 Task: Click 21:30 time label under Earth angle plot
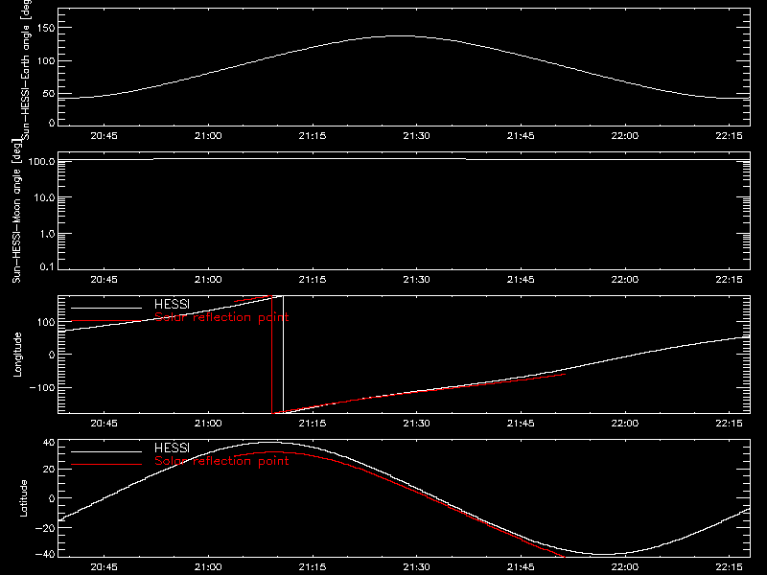point(416,136)
